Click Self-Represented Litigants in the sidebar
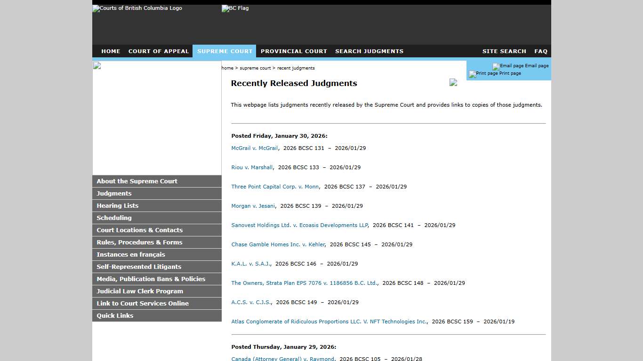 click(x=139, y=267)
